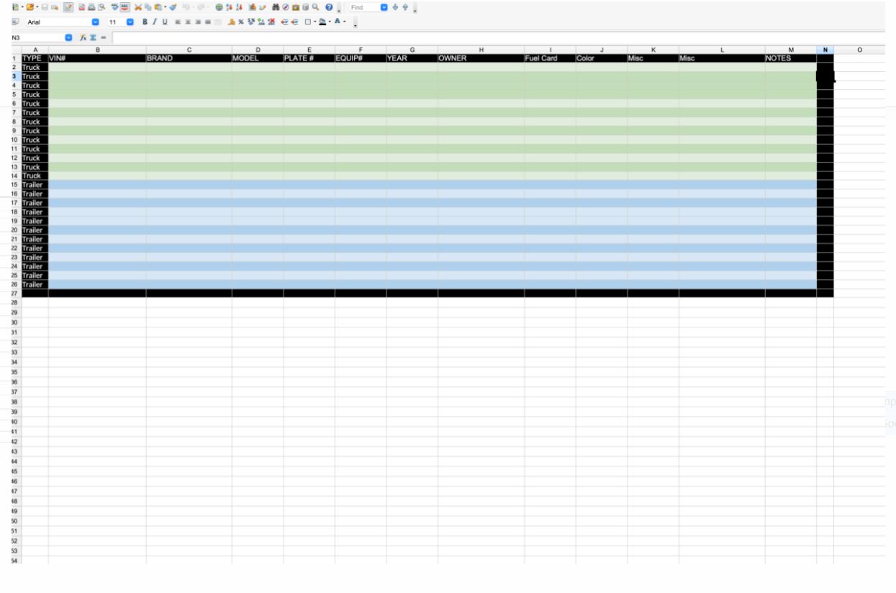Click the Format Paintbrush icon
Screen dimensions: 896x593
(173, 7)
